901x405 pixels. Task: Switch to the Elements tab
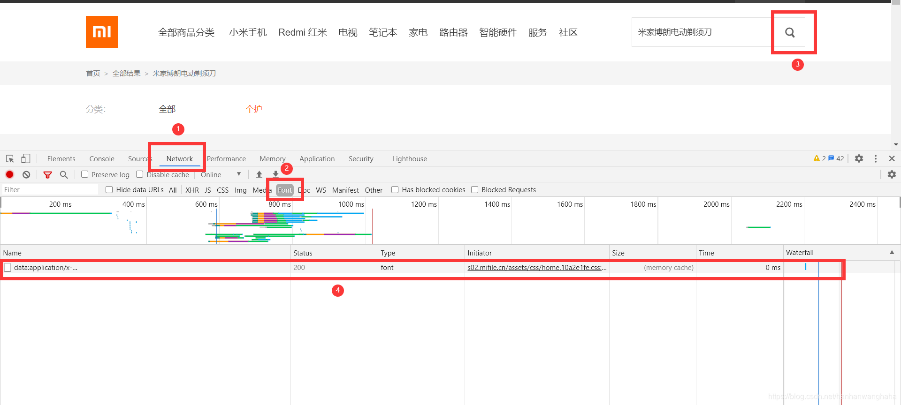click(61, 159)
